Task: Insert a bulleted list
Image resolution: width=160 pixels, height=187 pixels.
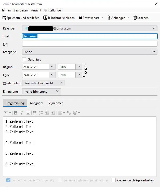Action: tap(35, 112)
